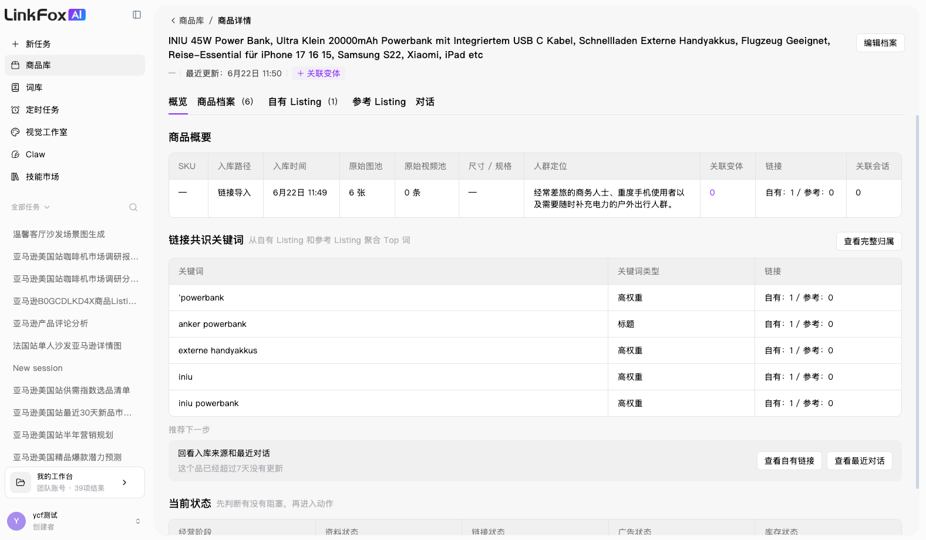Search tasks with the magnifier icon
The width and height of the screenshot is (926, 540).
coord(133,207)
